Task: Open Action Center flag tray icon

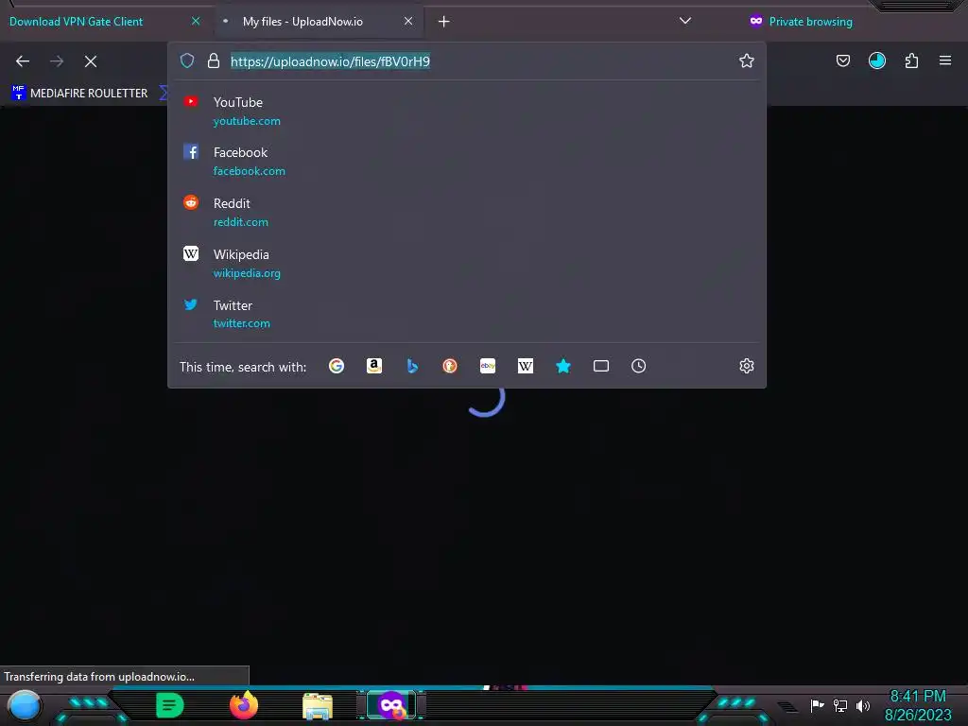Action: (818, 705)
